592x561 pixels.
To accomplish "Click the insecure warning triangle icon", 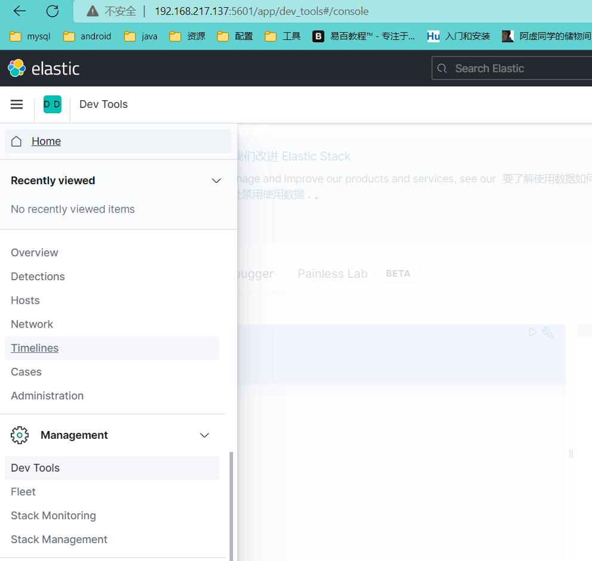I will coord(92,11).
